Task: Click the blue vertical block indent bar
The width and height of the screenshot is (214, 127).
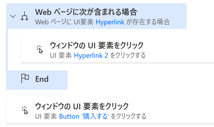Action: click(x=7, y=49)
